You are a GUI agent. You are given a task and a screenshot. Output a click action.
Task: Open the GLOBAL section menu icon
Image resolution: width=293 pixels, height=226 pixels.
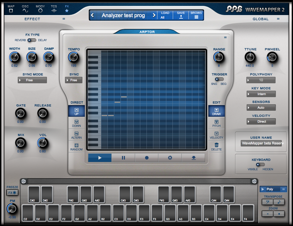click(278, 19)
